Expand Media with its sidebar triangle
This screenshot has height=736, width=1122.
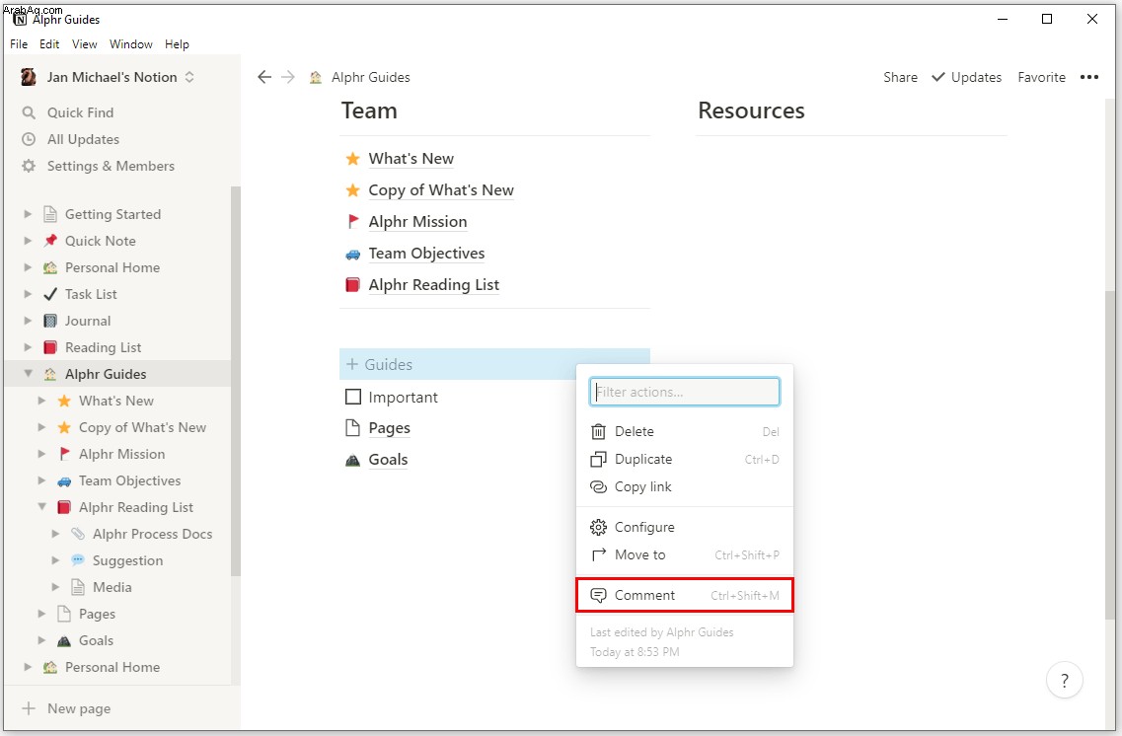coord(55,587)
